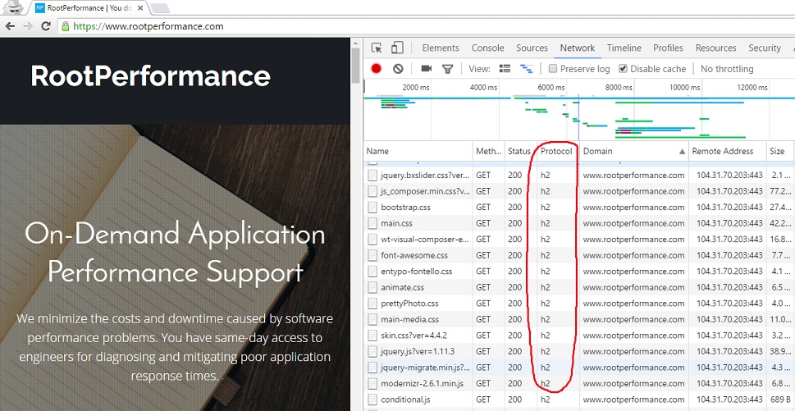Select the jquery.bxslider.css request row

tap(579, 176)
